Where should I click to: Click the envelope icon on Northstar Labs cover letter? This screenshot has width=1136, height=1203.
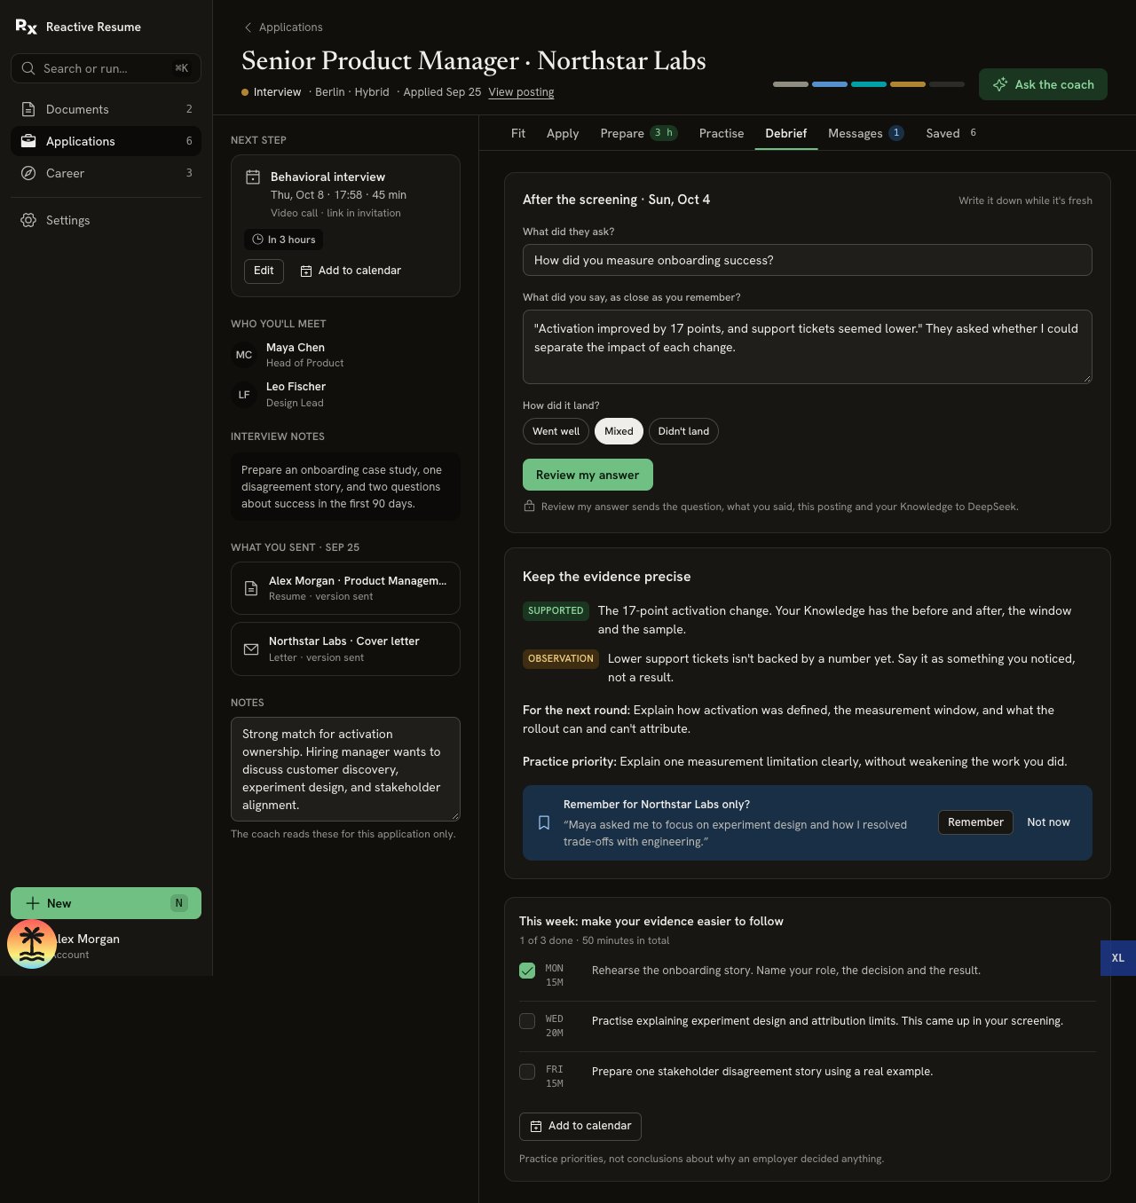click(x=251, y=649)
